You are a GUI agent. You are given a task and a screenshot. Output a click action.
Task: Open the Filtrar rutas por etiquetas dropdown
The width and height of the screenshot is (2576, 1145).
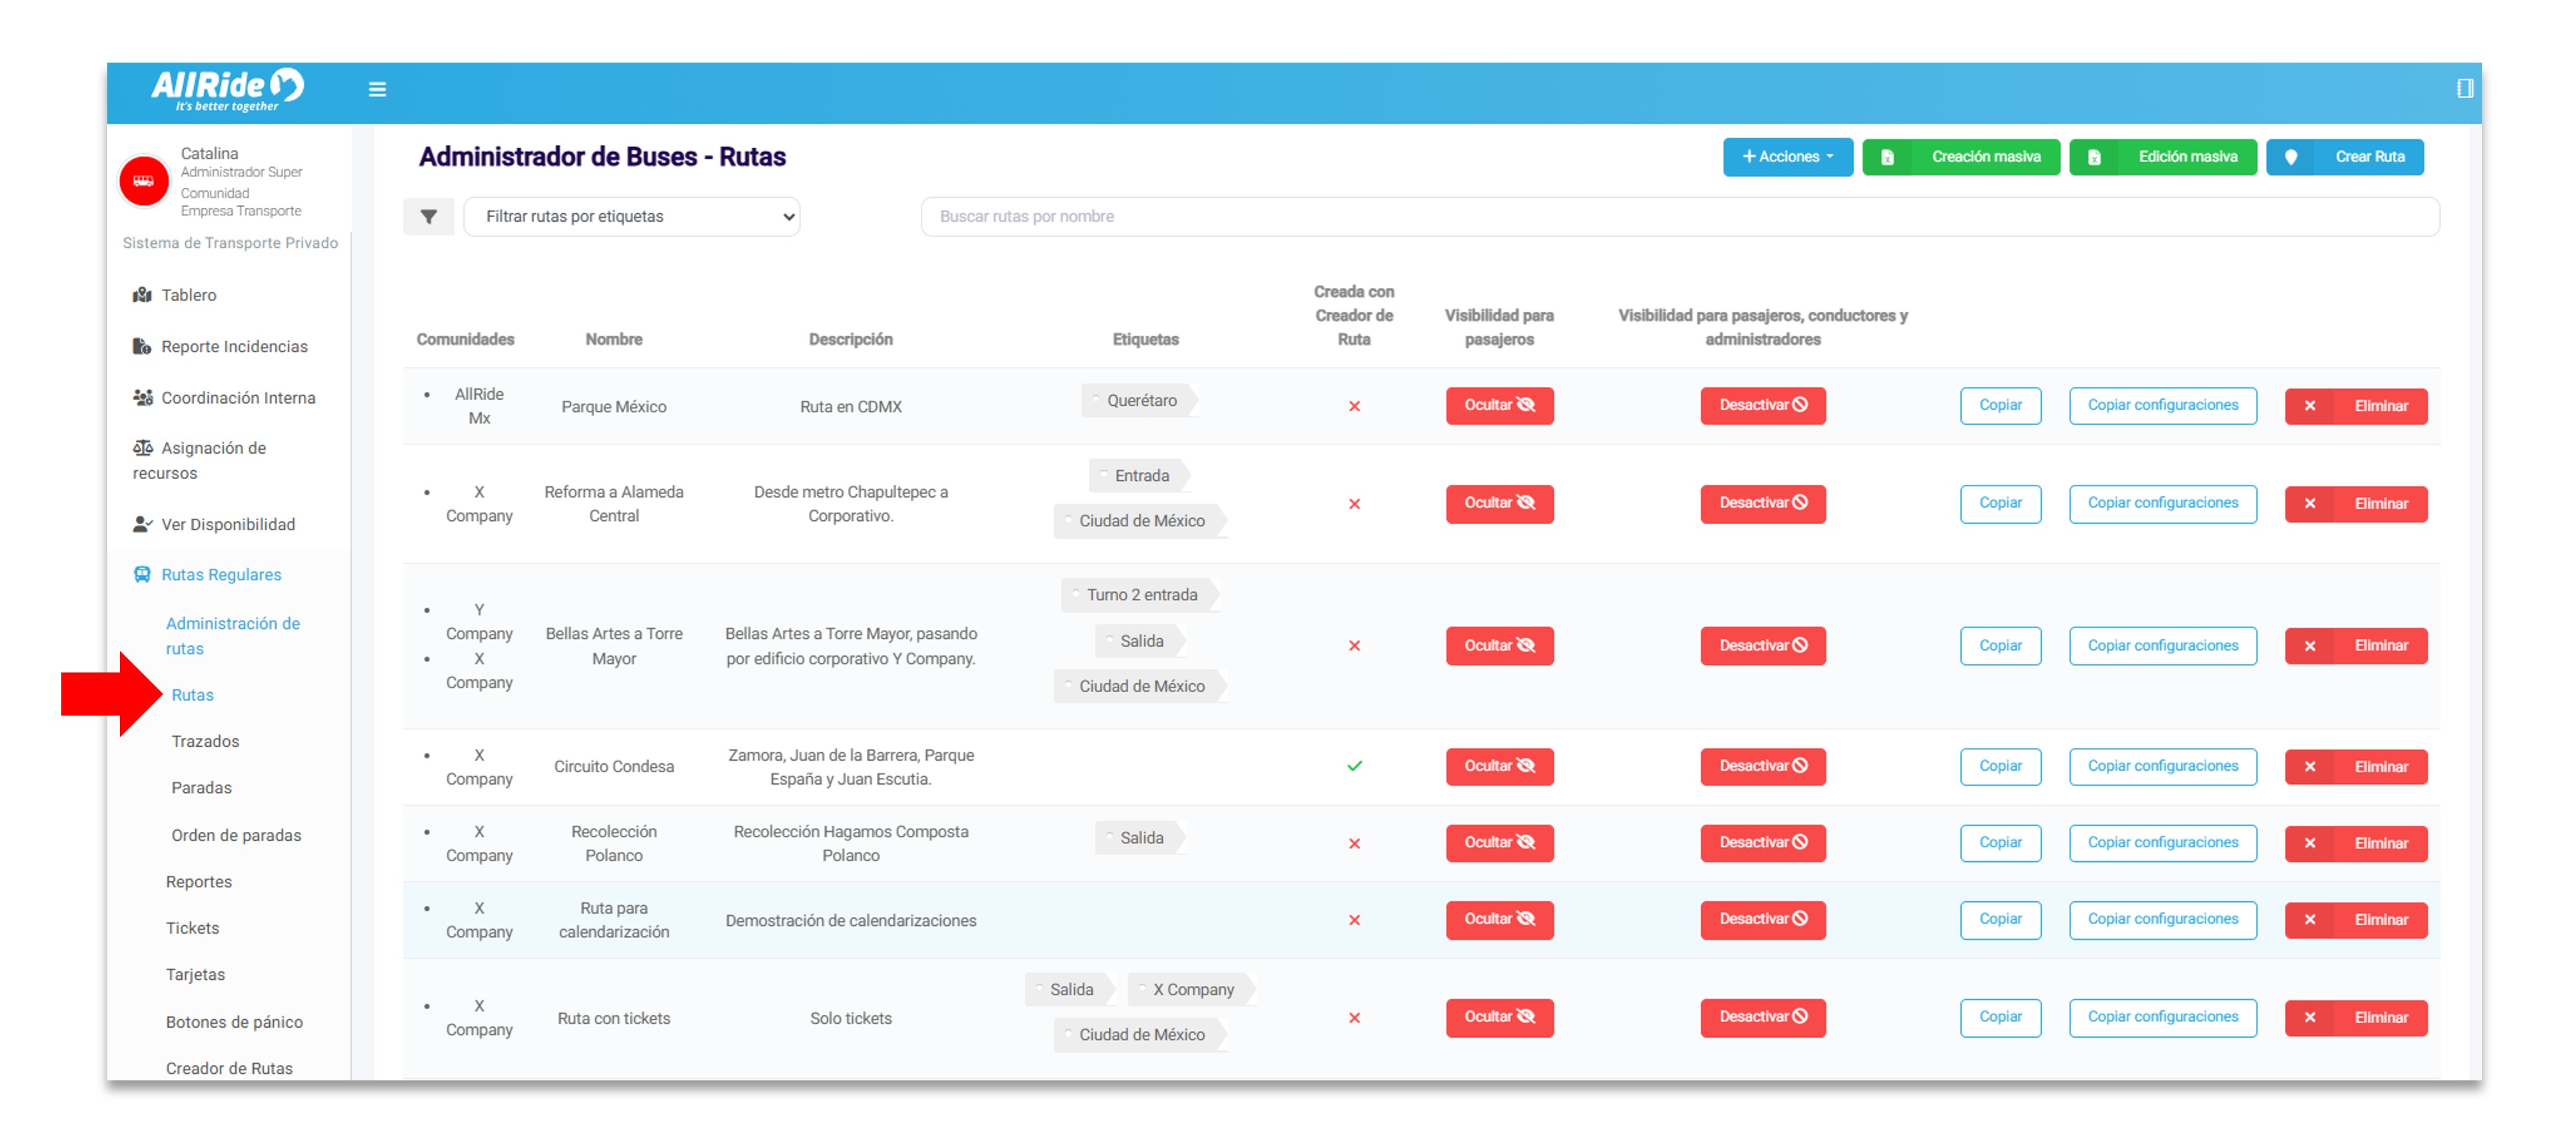(x=632, y=216)
